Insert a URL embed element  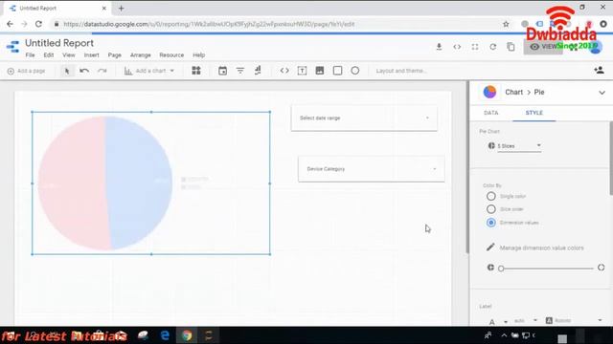coord(284,71)
